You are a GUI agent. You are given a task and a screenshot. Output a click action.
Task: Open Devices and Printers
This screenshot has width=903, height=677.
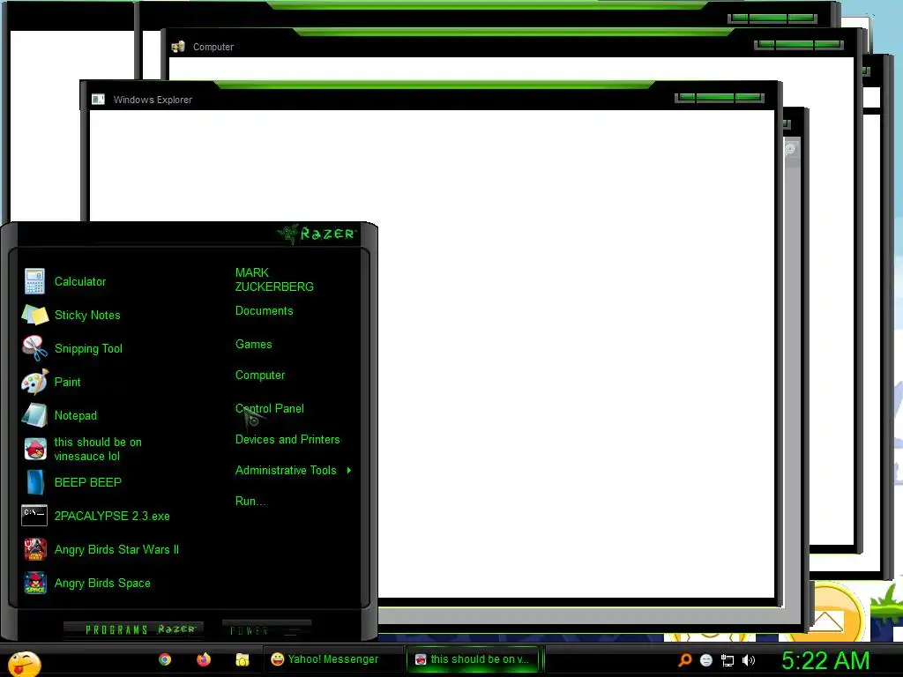(x=287, y=439)
